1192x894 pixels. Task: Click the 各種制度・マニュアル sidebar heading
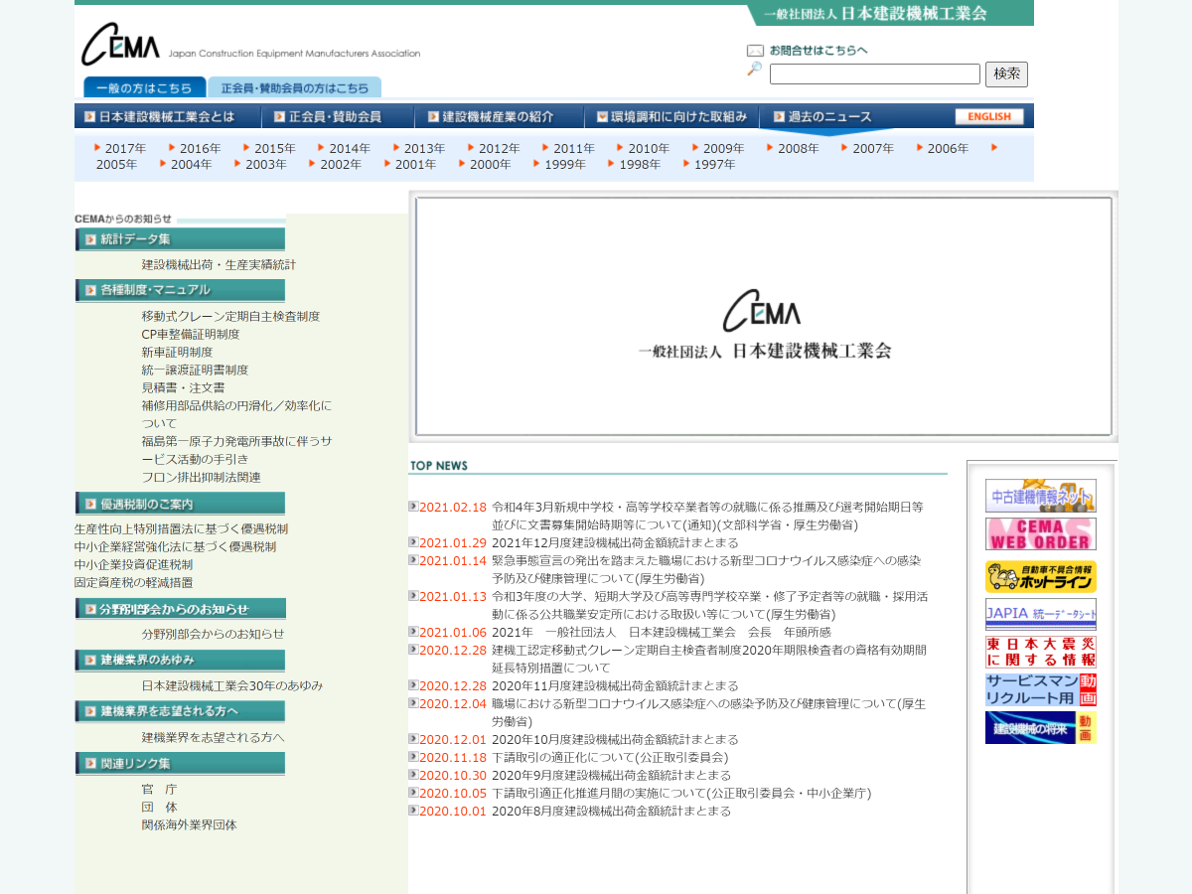[180, 290]
